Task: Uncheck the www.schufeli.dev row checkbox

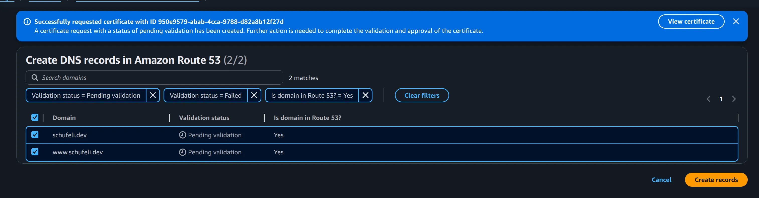Action: (35, 152)
